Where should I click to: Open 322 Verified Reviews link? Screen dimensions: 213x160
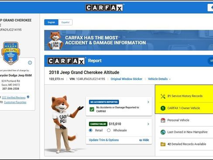click(x=14, y=97)
